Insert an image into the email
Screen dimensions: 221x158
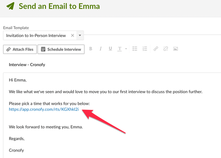pos(176,49)
